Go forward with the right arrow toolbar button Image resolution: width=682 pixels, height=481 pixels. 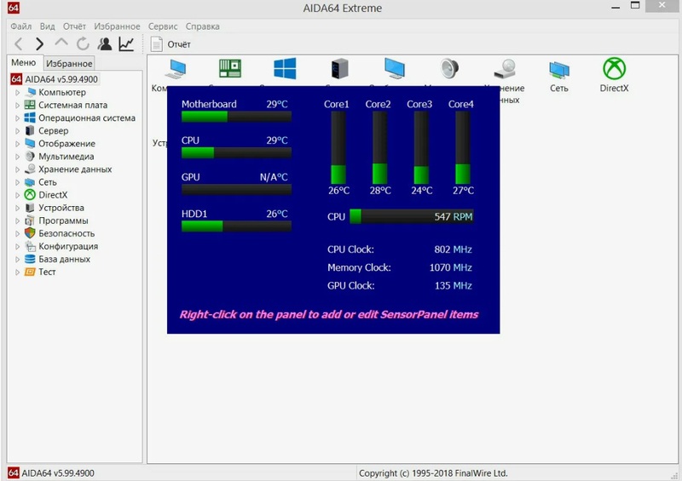pos(39,44)
